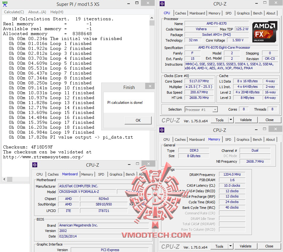Open SPD tab in Mainboard CPU-Z window
Viewport: 283px width, 252px height.
101,174
